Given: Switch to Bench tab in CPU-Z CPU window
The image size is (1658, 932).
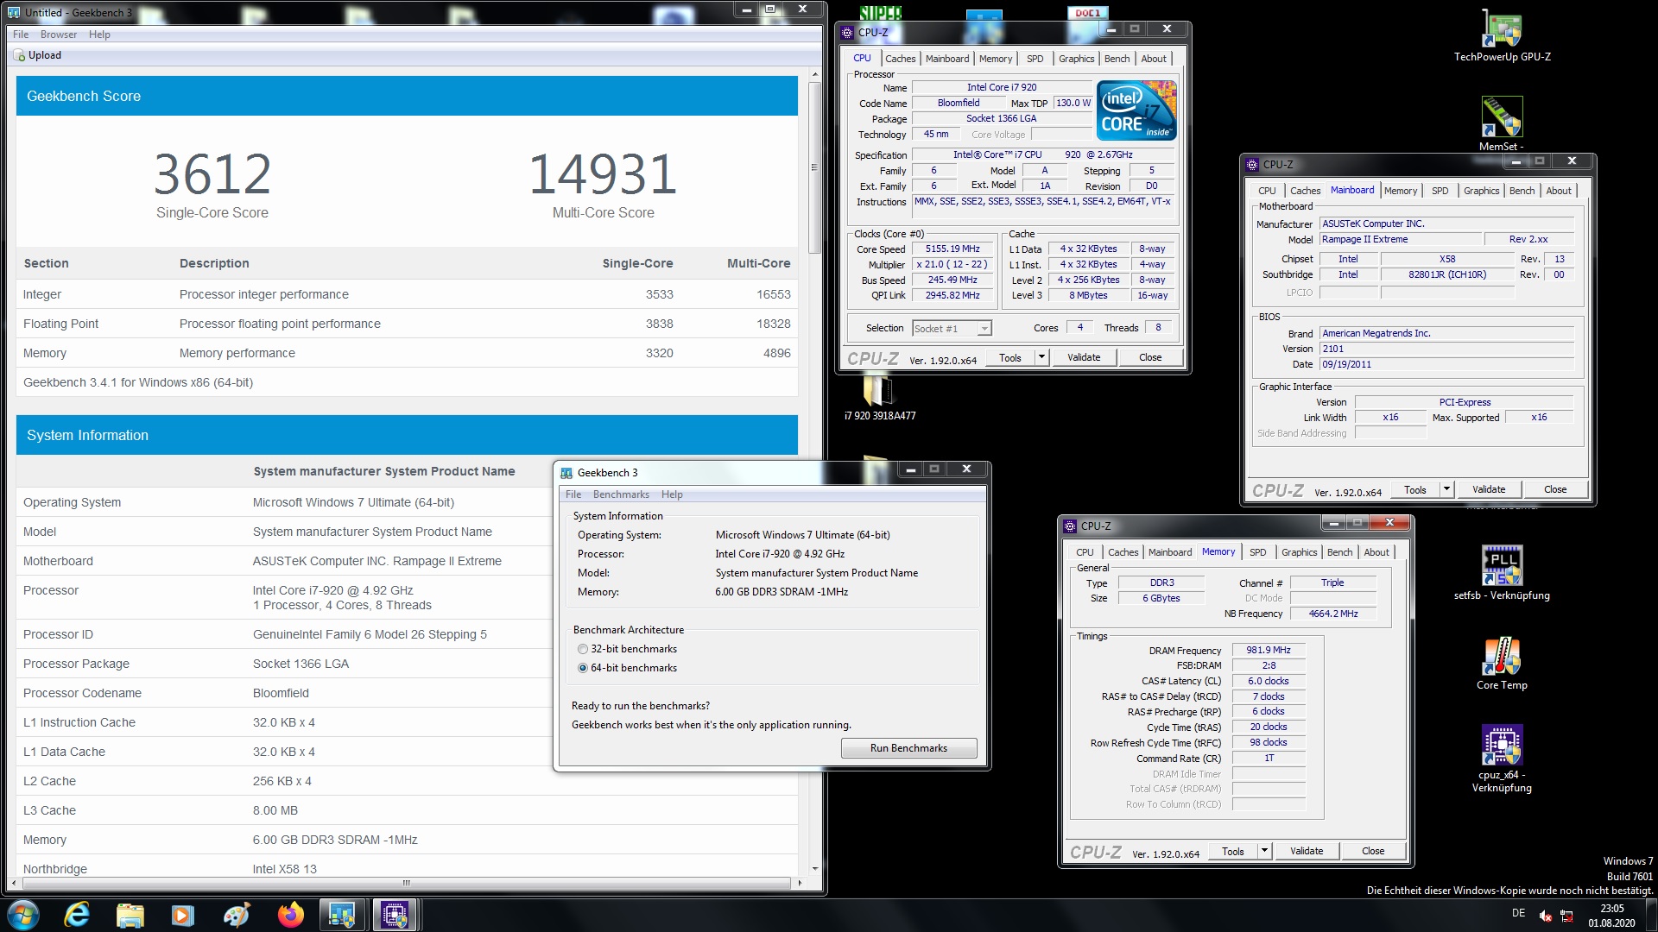Looking at the screenshot, I should coord(1117,59).
